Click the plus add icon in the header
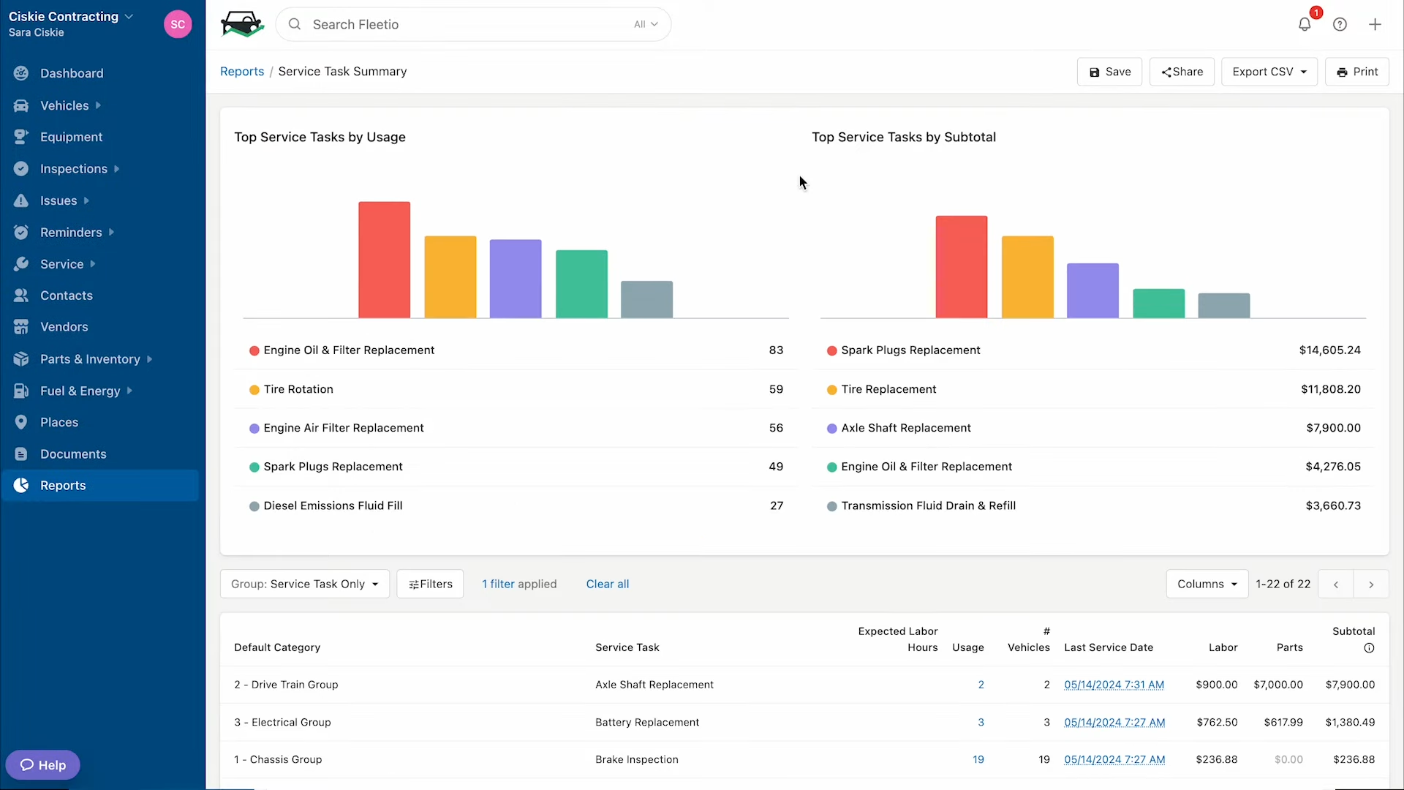 (x=1375, y=24)
